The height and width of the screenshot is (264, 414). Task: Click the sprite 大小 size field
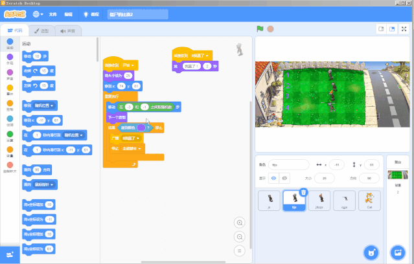pos(325,179)
